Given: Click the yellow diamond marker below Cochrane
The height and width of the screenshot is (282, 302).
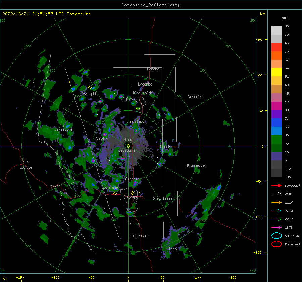Looking at the screenshot, I should pyautogui.click(x=115, y=194).
